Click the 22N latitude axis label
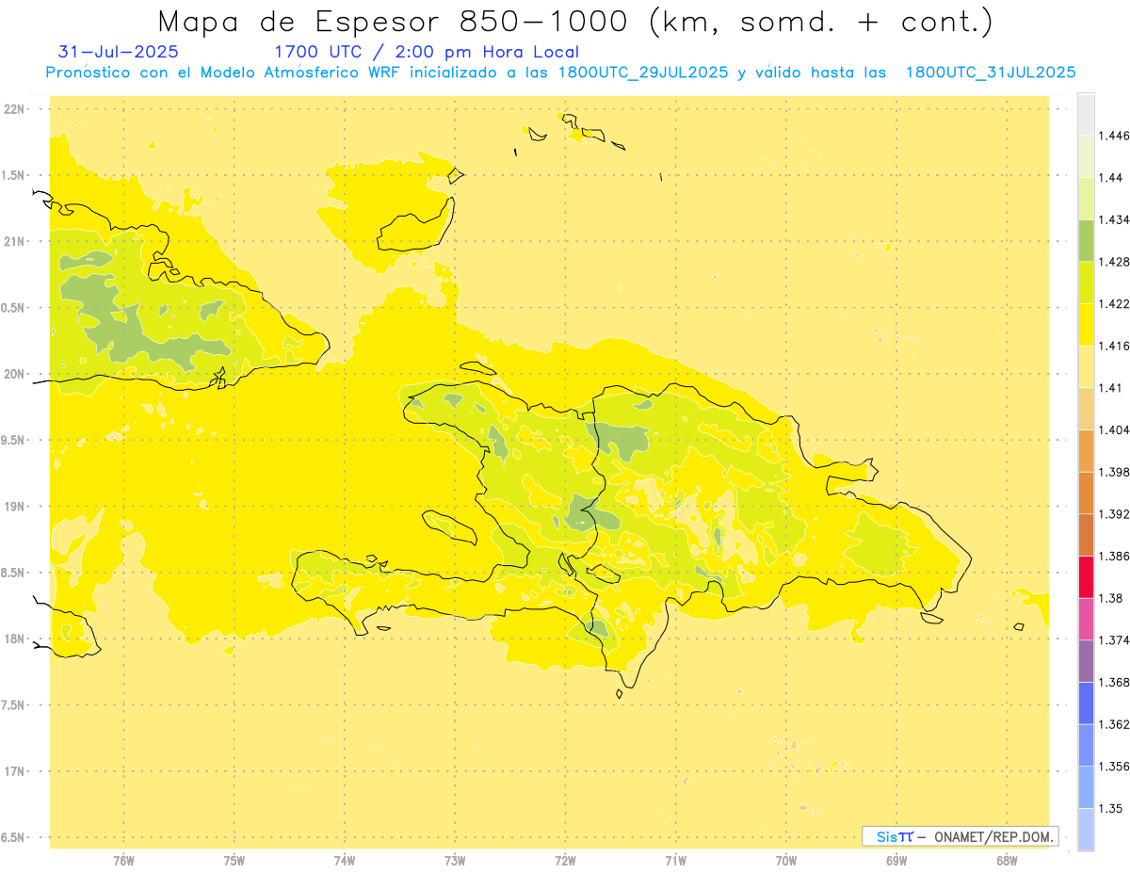This screenshot has height=873, width=1130. click(15, 109)
